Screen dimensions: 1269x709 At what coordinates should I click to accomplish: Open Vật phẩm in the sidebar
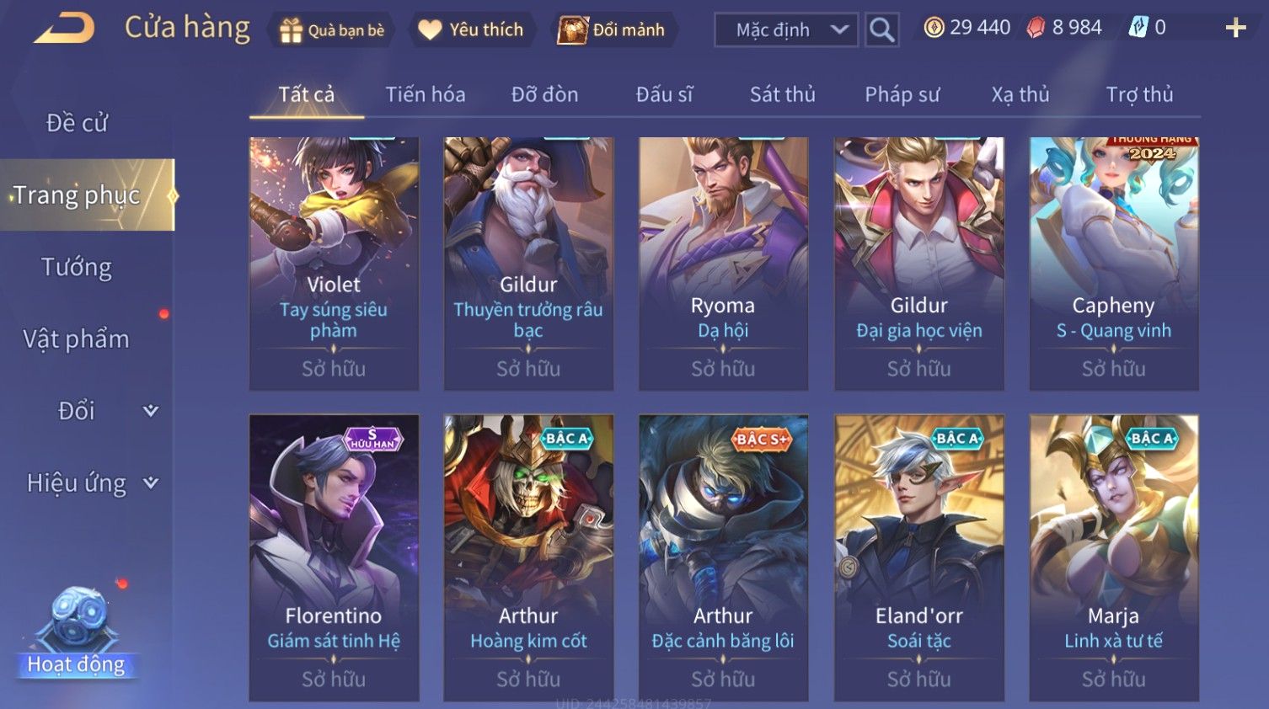(x=76, y=339)
